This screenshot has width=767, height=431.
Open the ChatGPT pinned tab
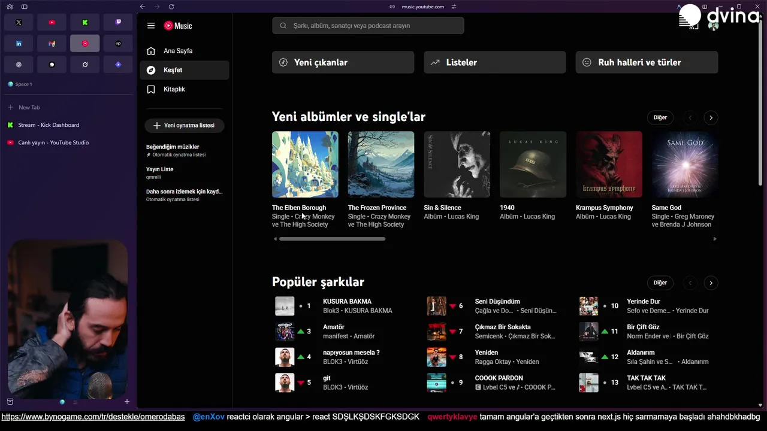pyautogui.click(x=19, y=65)
